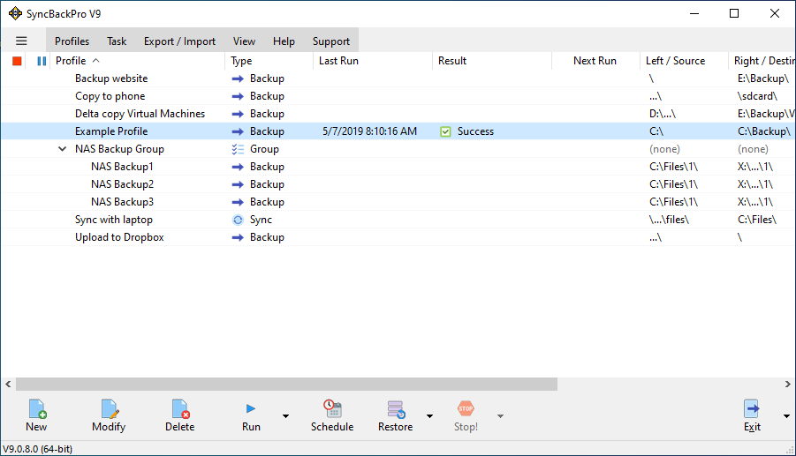The height and width of the screenshot is (456, 796).
Task: Click the Delete profile icon
Action: tap(180, 409)
